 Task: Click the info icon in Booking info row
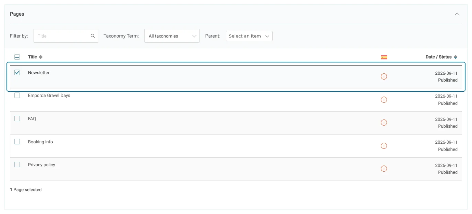tap(384, 146)
